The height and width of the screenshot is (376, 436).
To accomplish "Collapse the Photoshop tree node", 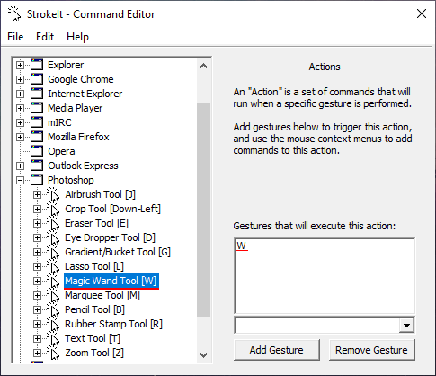I will [20, 180].
